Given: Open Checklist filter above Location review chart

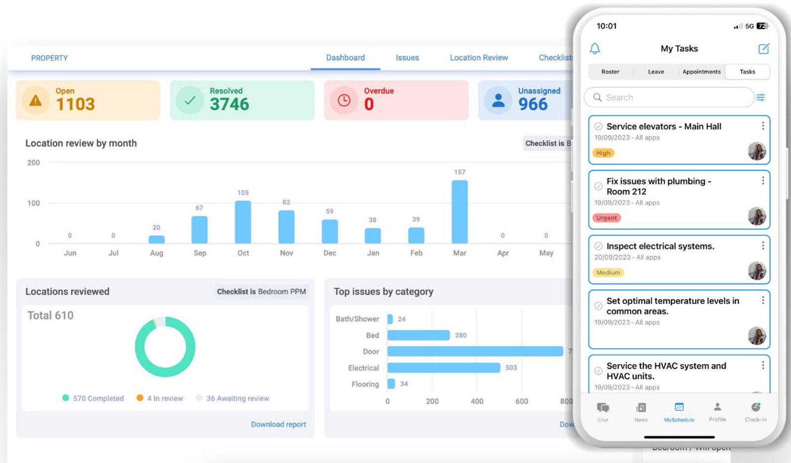Looking at the screenshot, I should [x=547, y=143].
